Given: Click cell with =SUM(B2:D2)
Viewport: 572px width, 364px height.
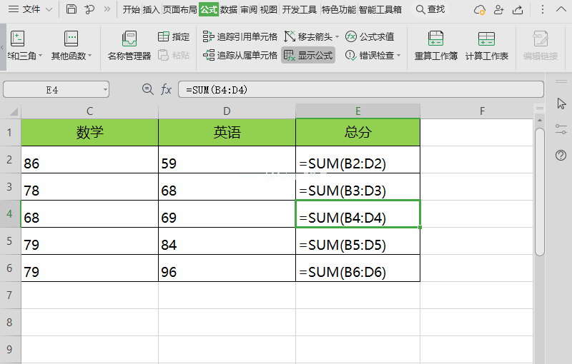Looking at the screenshot, I should [x=358, y=160].
